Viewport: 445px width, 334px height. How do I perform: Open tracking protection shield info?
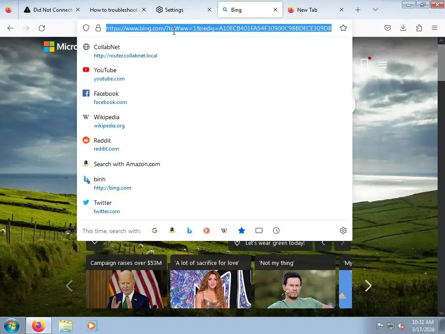86,28
